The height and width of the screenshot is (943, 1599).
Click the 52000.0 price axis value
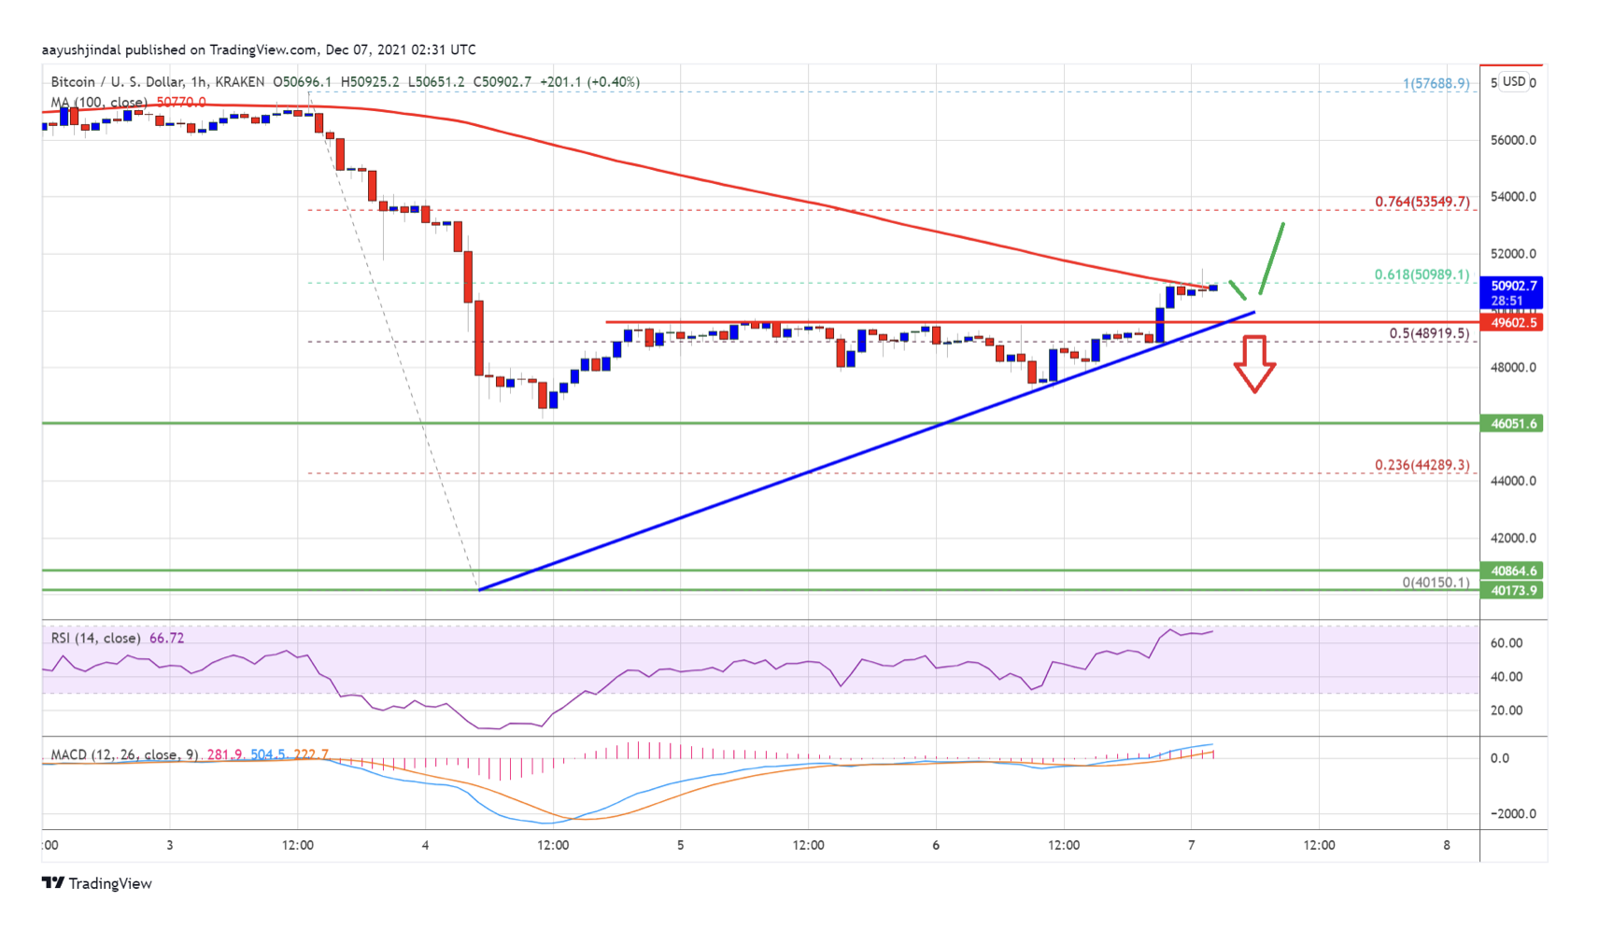coord(1513,253)
